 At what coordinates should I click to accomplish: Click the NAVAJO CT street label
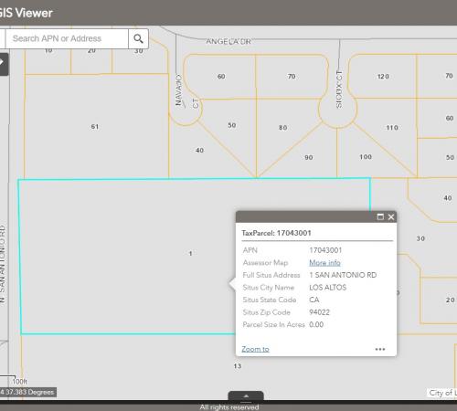(186, 91)
